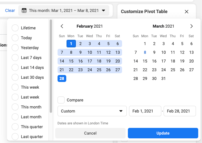202x143 pixels.
Task: Pick February 15 in the calendar
Action: point(71,61)
